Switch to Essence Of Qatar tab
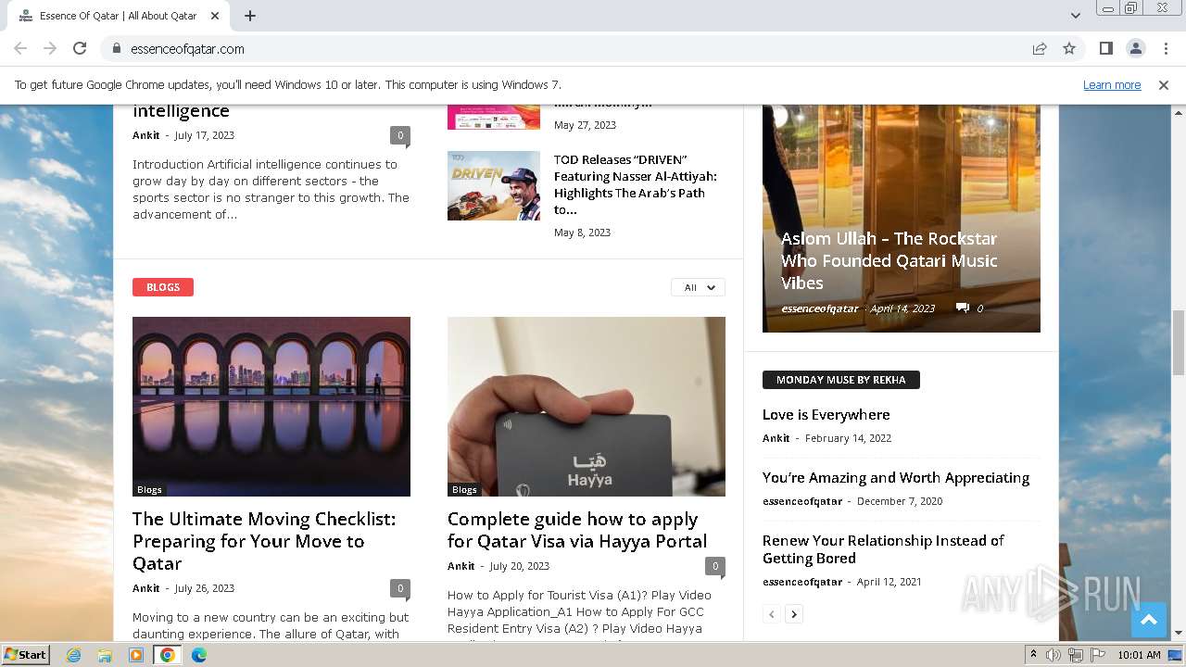Screen dimensions: 1186x667 [118, 16]
